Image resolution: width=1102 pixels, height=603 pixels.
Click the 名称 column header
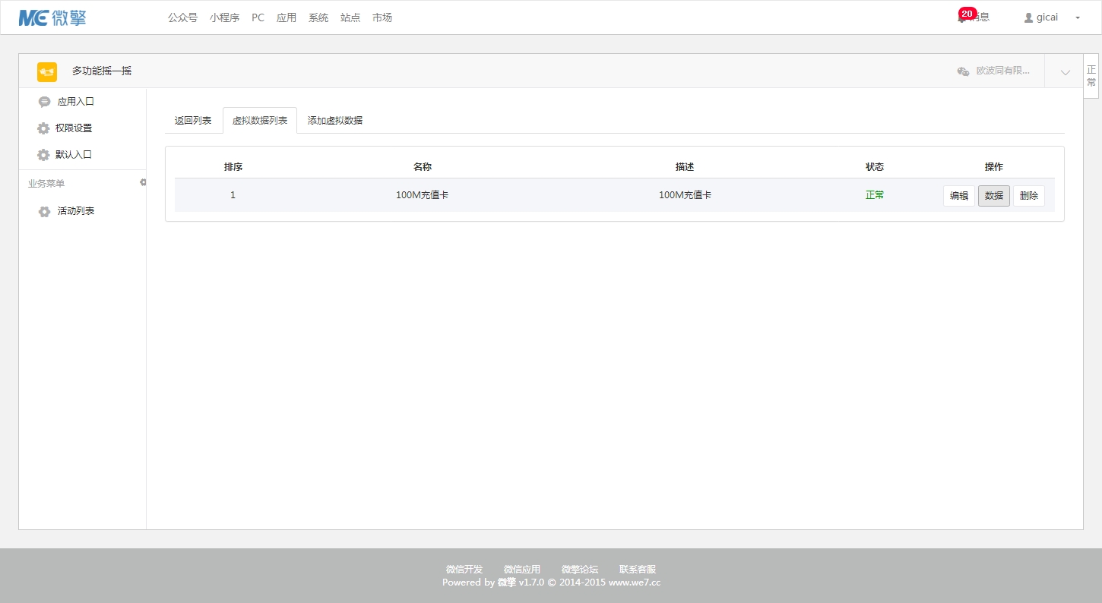click(423, 167)
